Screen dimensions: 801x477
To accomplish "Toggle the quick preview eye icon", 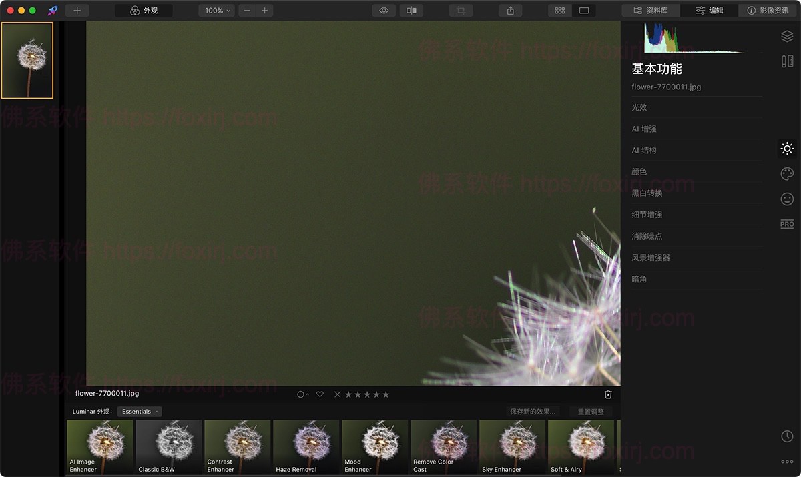I will tap(383, 10).
